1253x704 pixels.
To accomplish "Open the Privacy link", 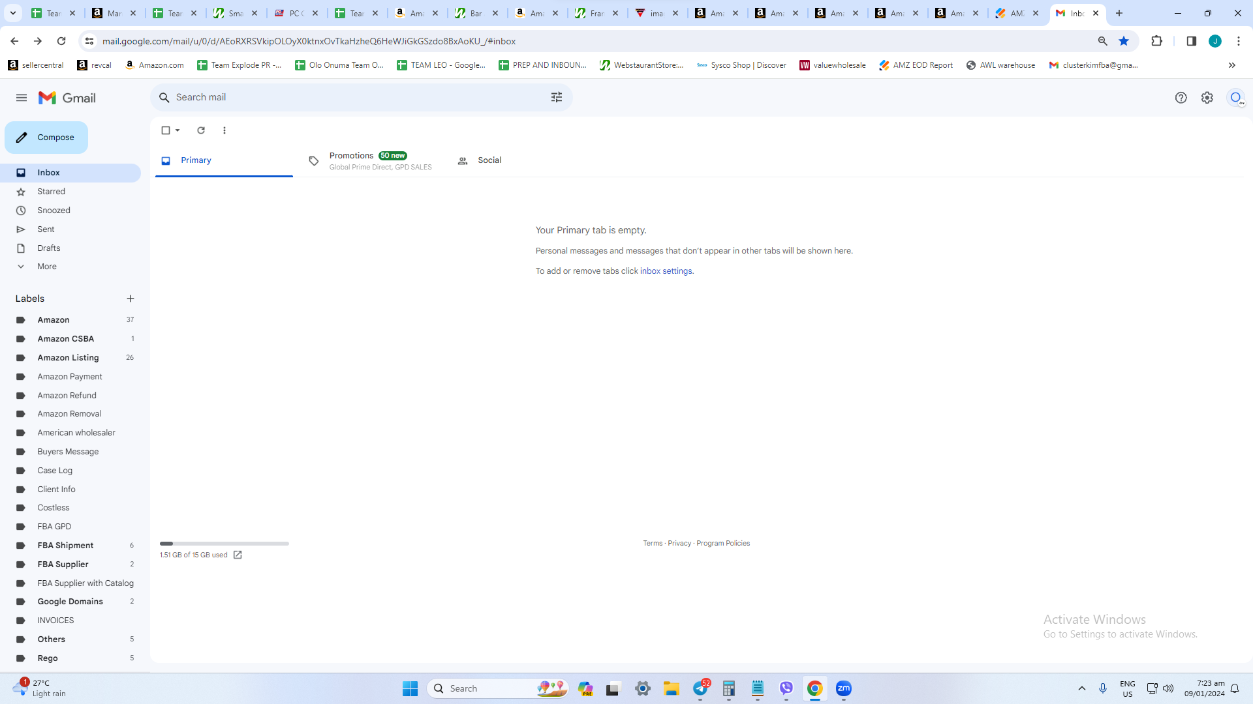I will pyautogui.click(x=679, y=543).
